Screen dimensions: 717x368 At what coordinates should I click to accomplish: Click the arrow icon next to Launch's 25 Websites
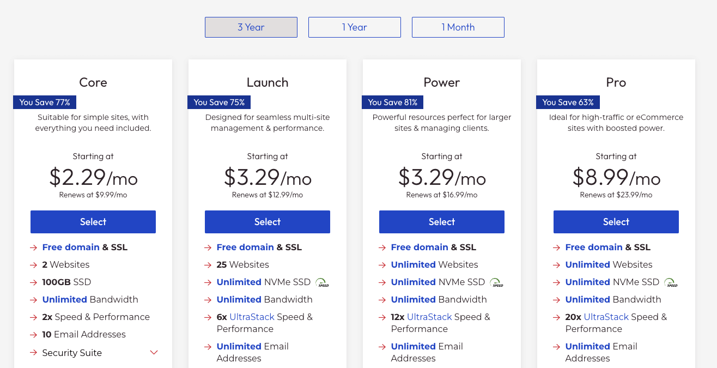(x=208, y=264)
